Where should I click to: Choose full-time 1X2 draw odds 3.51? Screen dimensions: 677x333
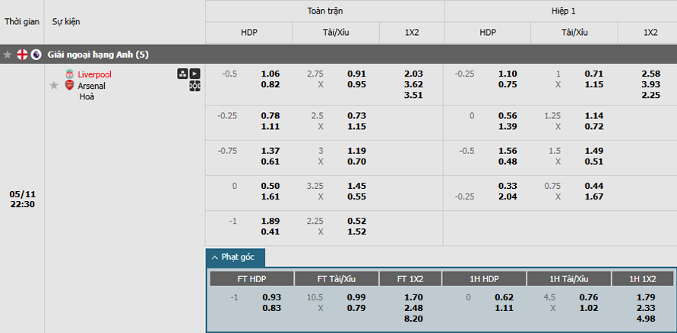412,96
